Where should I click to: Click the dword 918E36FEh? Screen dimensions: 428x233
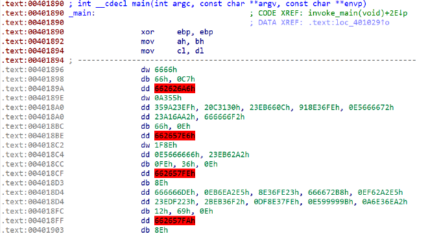[319, 107]
